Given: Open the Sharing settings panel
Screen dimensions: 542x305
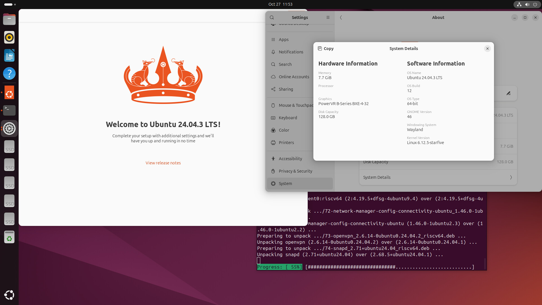Looking at the screenshot, I should tap(286, 89).
